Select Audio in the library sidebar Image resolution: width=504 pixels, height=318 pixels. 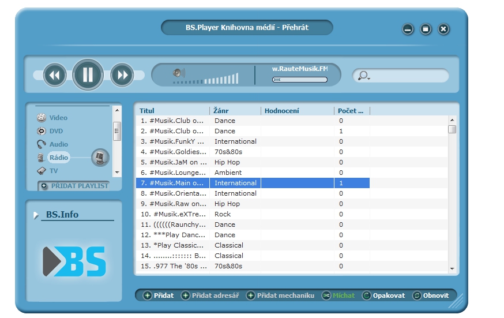coord(58,144)
